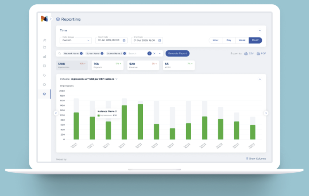309x196 pixels.
Task: Click the blue filter count badge
Action: [149, 54]
